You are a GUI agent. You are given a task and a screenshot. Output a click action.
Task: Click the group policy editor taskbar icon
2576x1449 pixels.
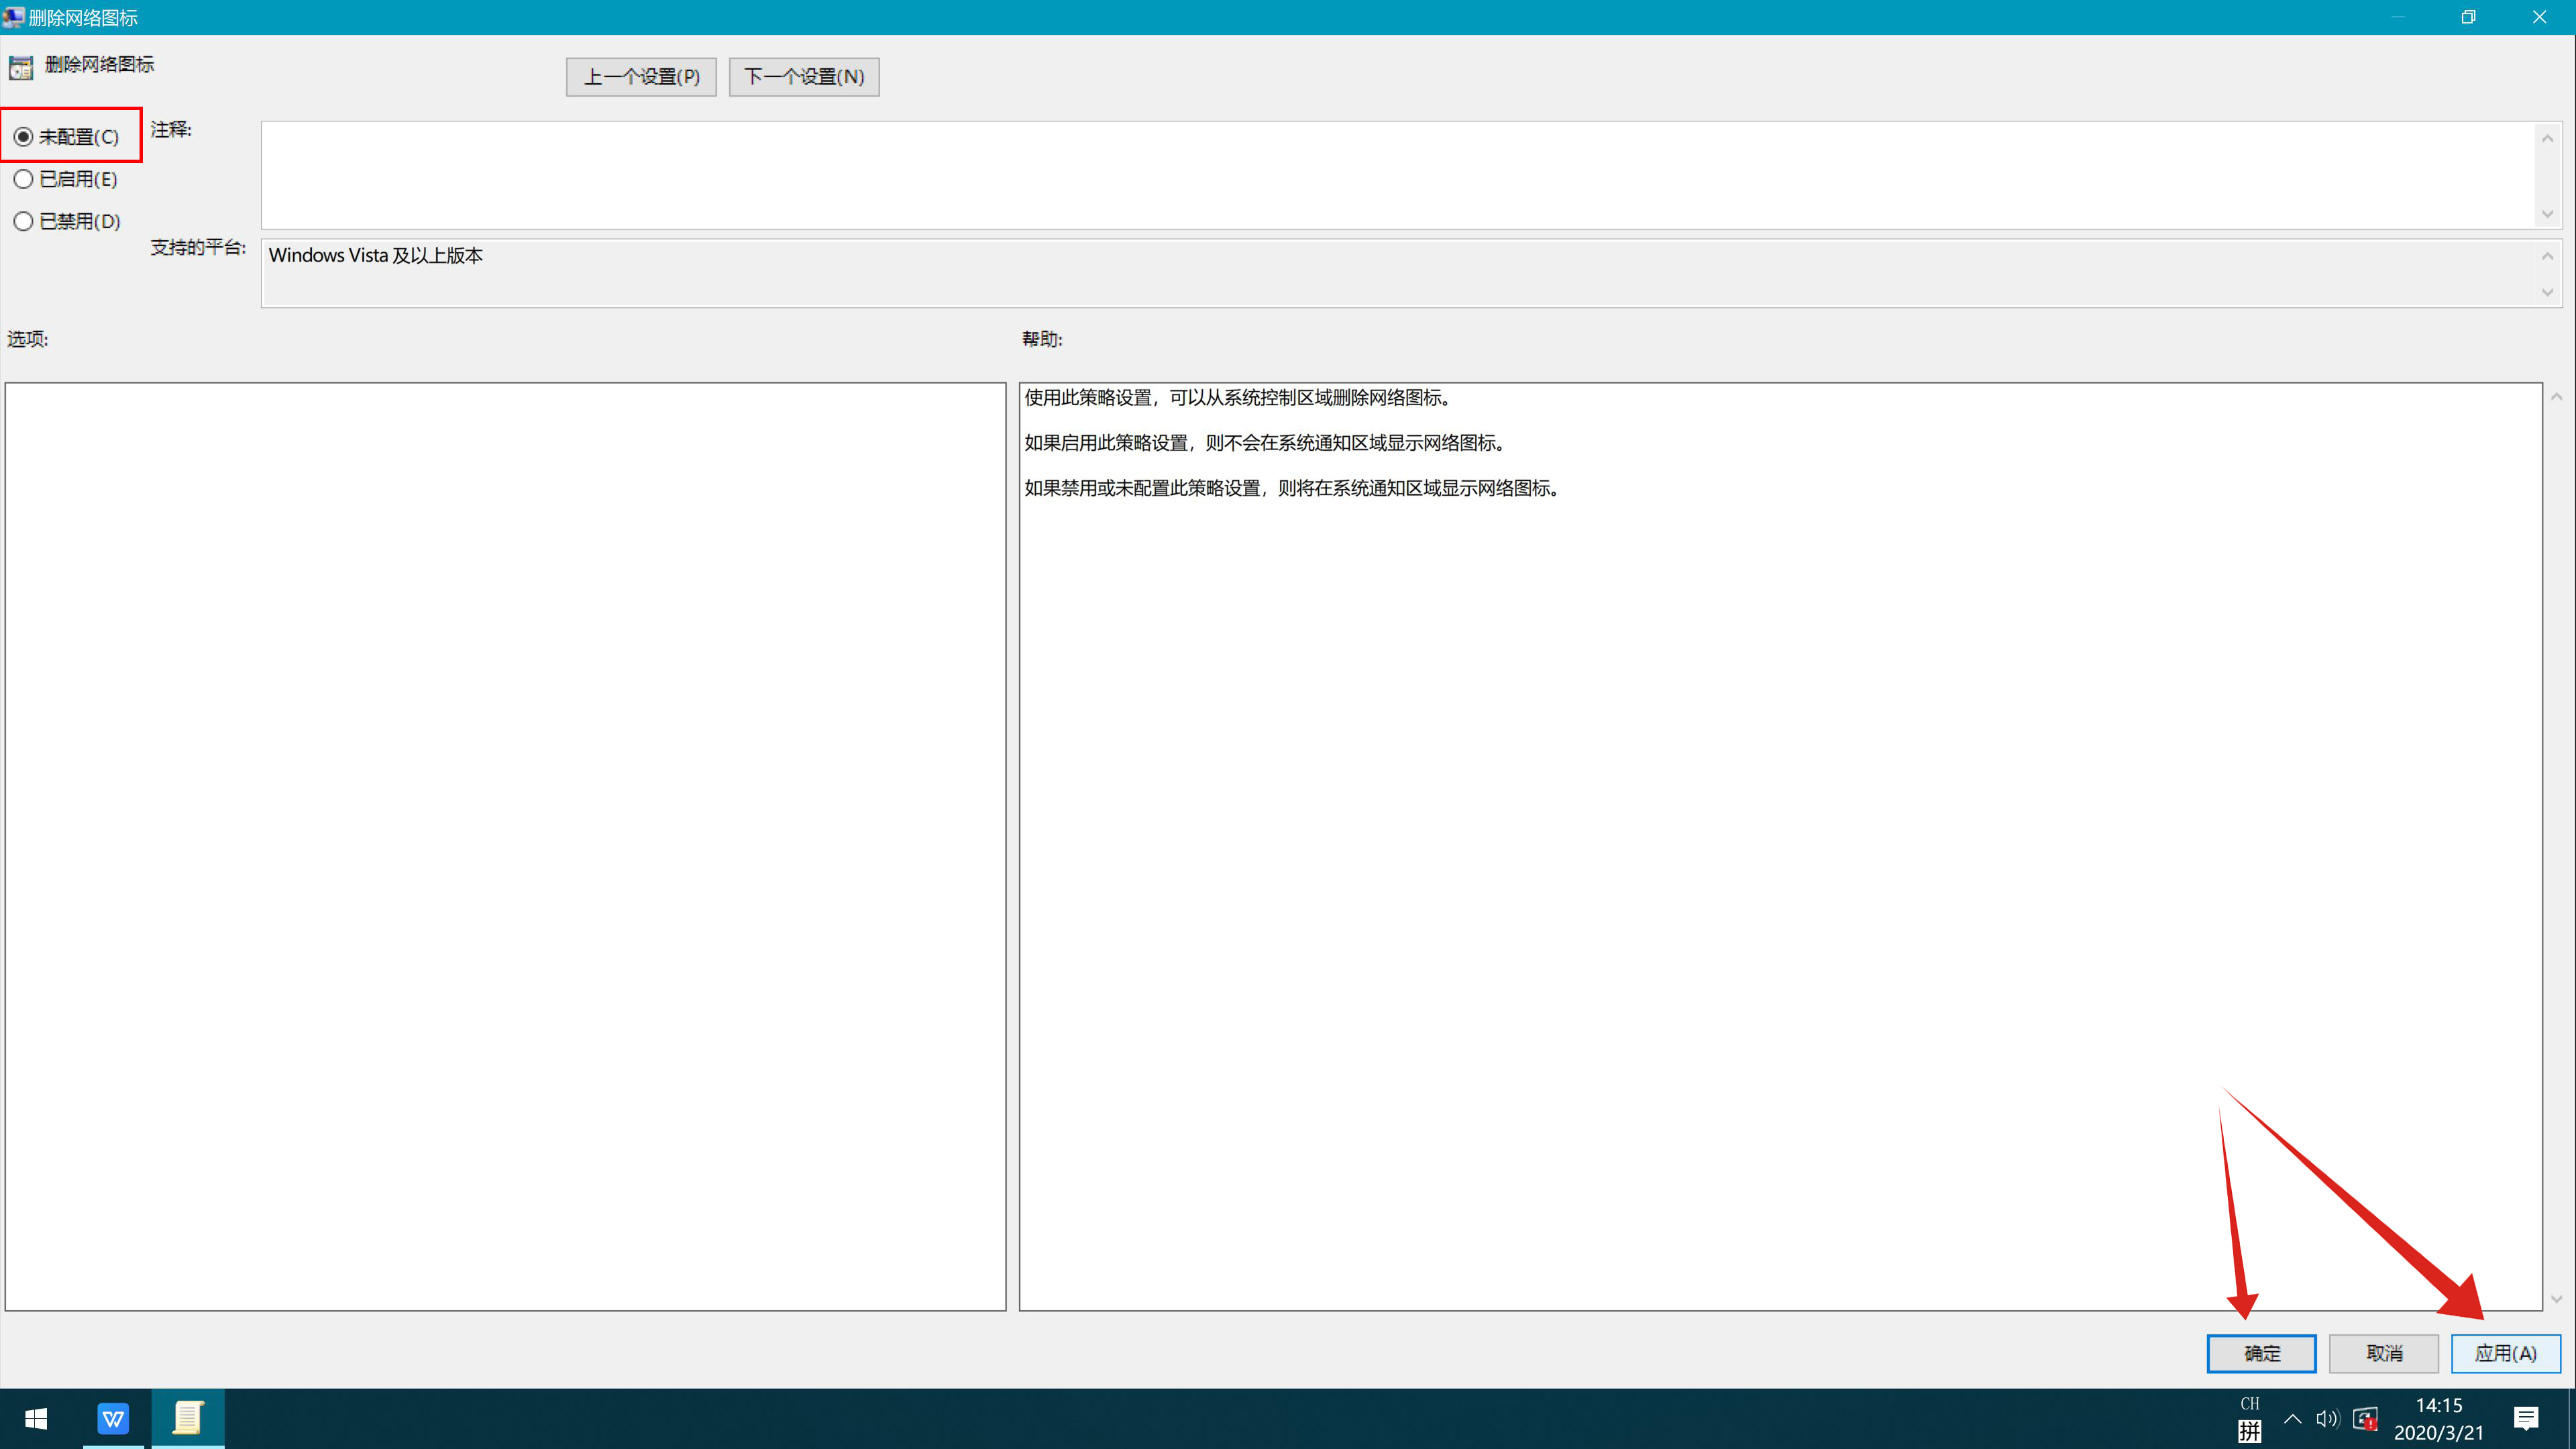pos(188,1419)
